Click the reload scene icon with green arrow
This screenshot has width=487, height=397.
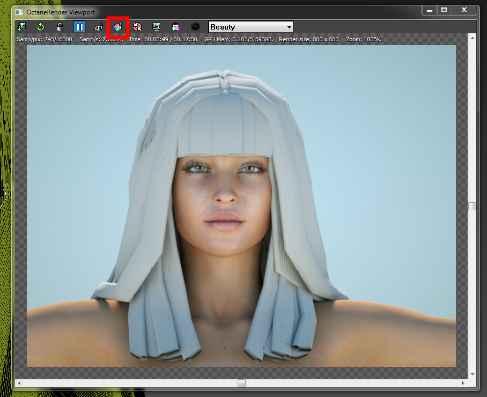click(21, 27)
